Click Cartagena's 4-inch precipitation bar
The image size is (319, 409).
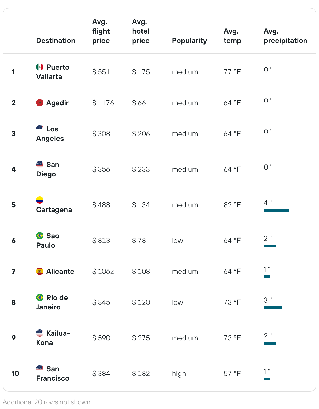(276, 210)
